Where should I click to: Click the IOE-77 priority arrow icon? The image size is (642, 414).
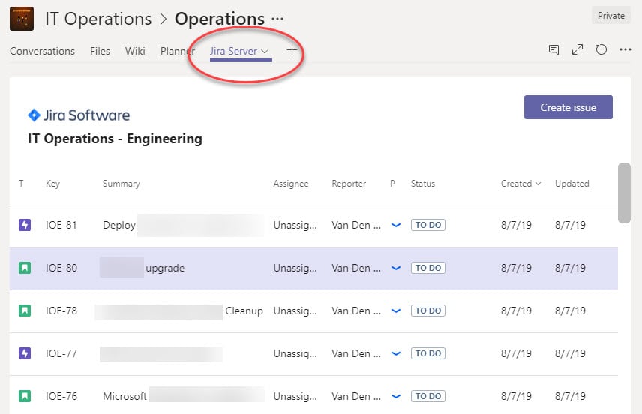396,353
